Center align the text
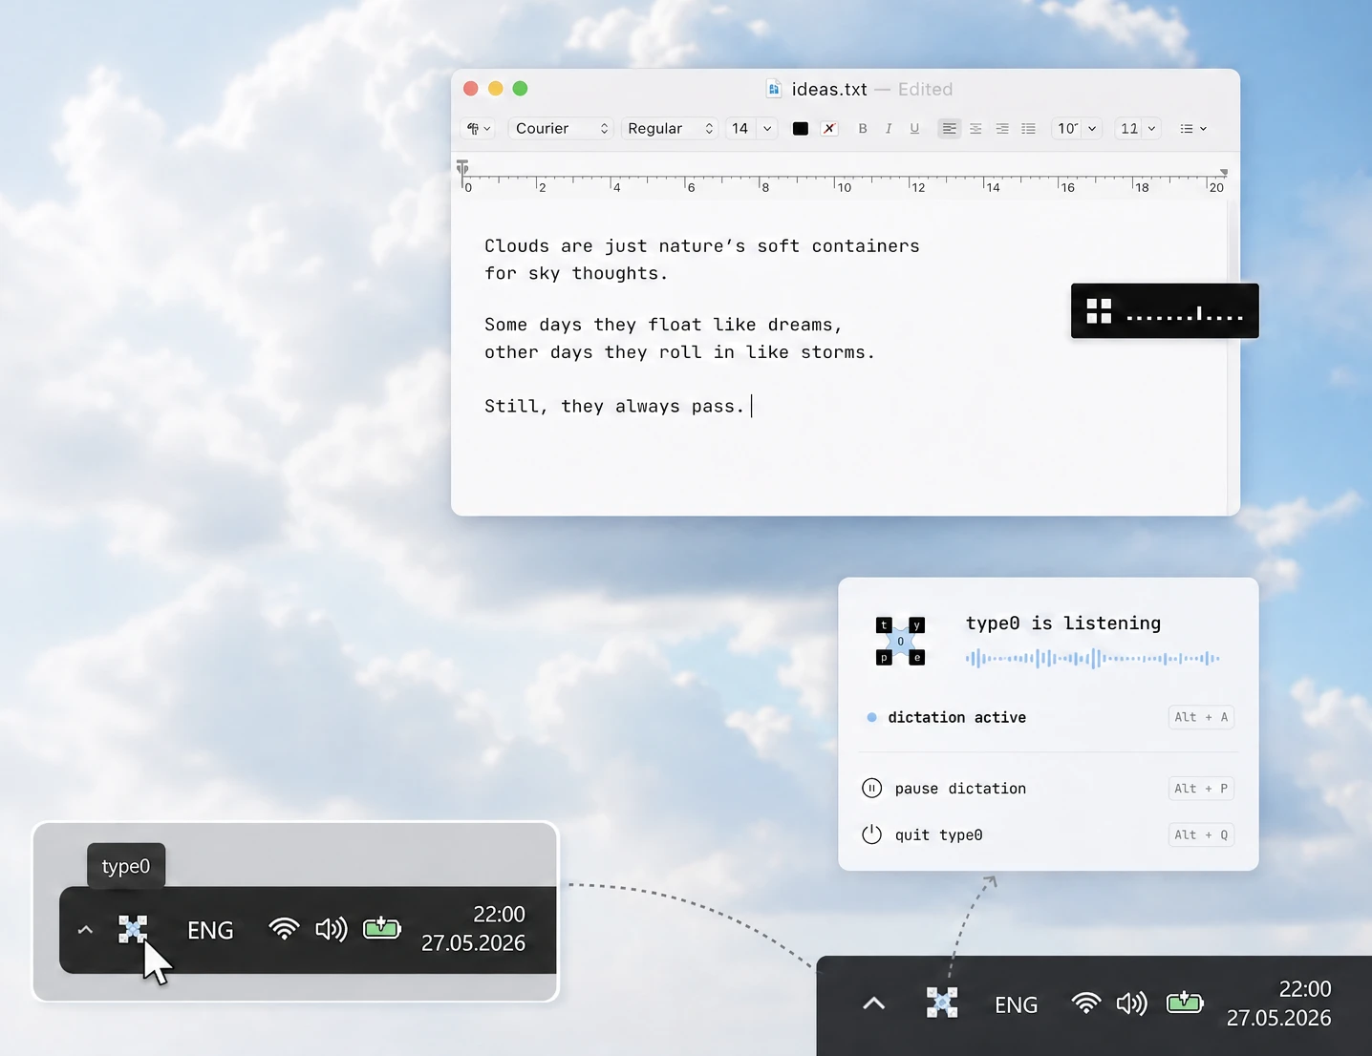The image size is (1372, 1056). (x=975, y=128)
